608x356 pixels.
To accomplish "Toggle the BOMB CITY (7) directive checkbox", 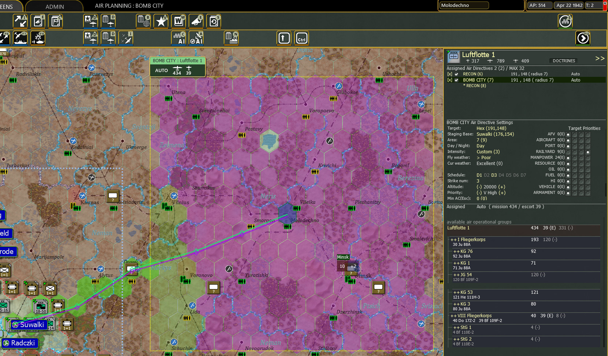I will point(456,80).
